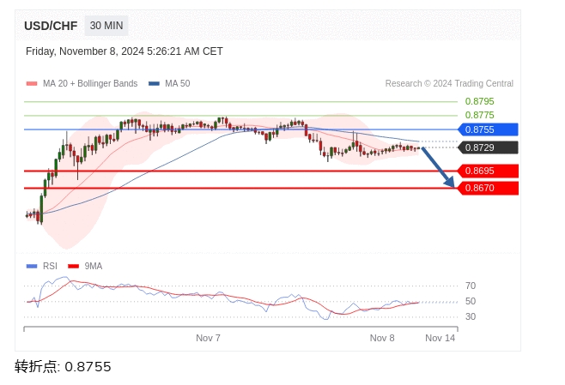The width and height of the screenshot is (565, 385).
Task: Click the Friday, November 8, 2024 timestamp
Action: click(x=124, y=51)
